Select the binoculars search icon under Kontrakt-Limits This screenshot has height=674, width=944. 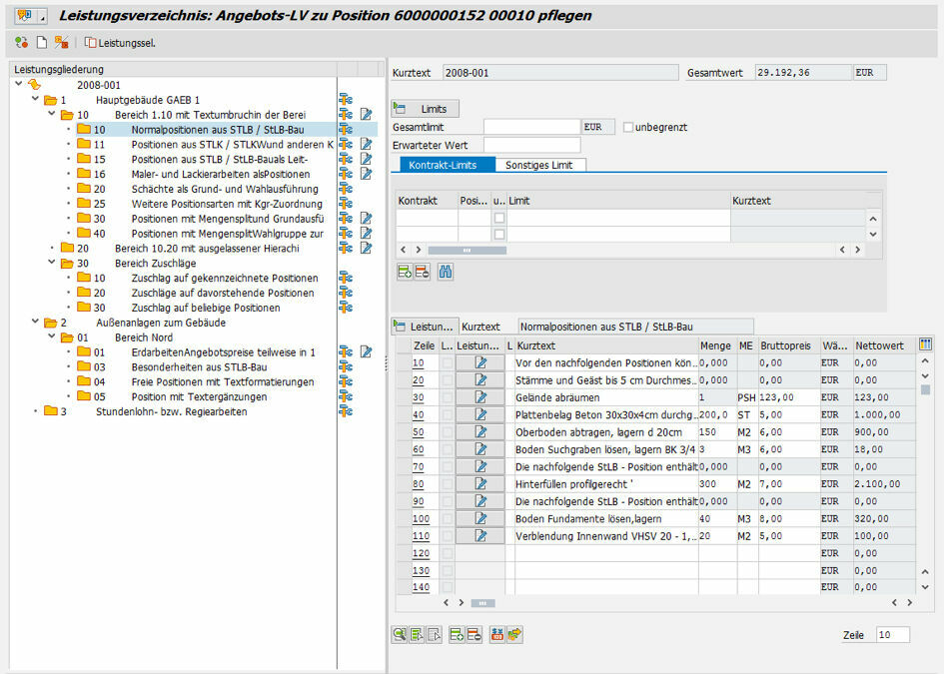(445, 272)
